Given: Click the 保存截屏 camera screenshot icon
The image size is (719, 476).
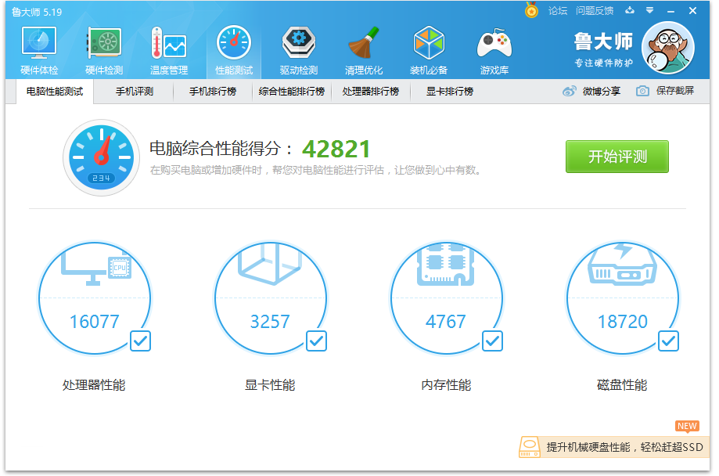Looking at the screenshot, I should 643,92.
